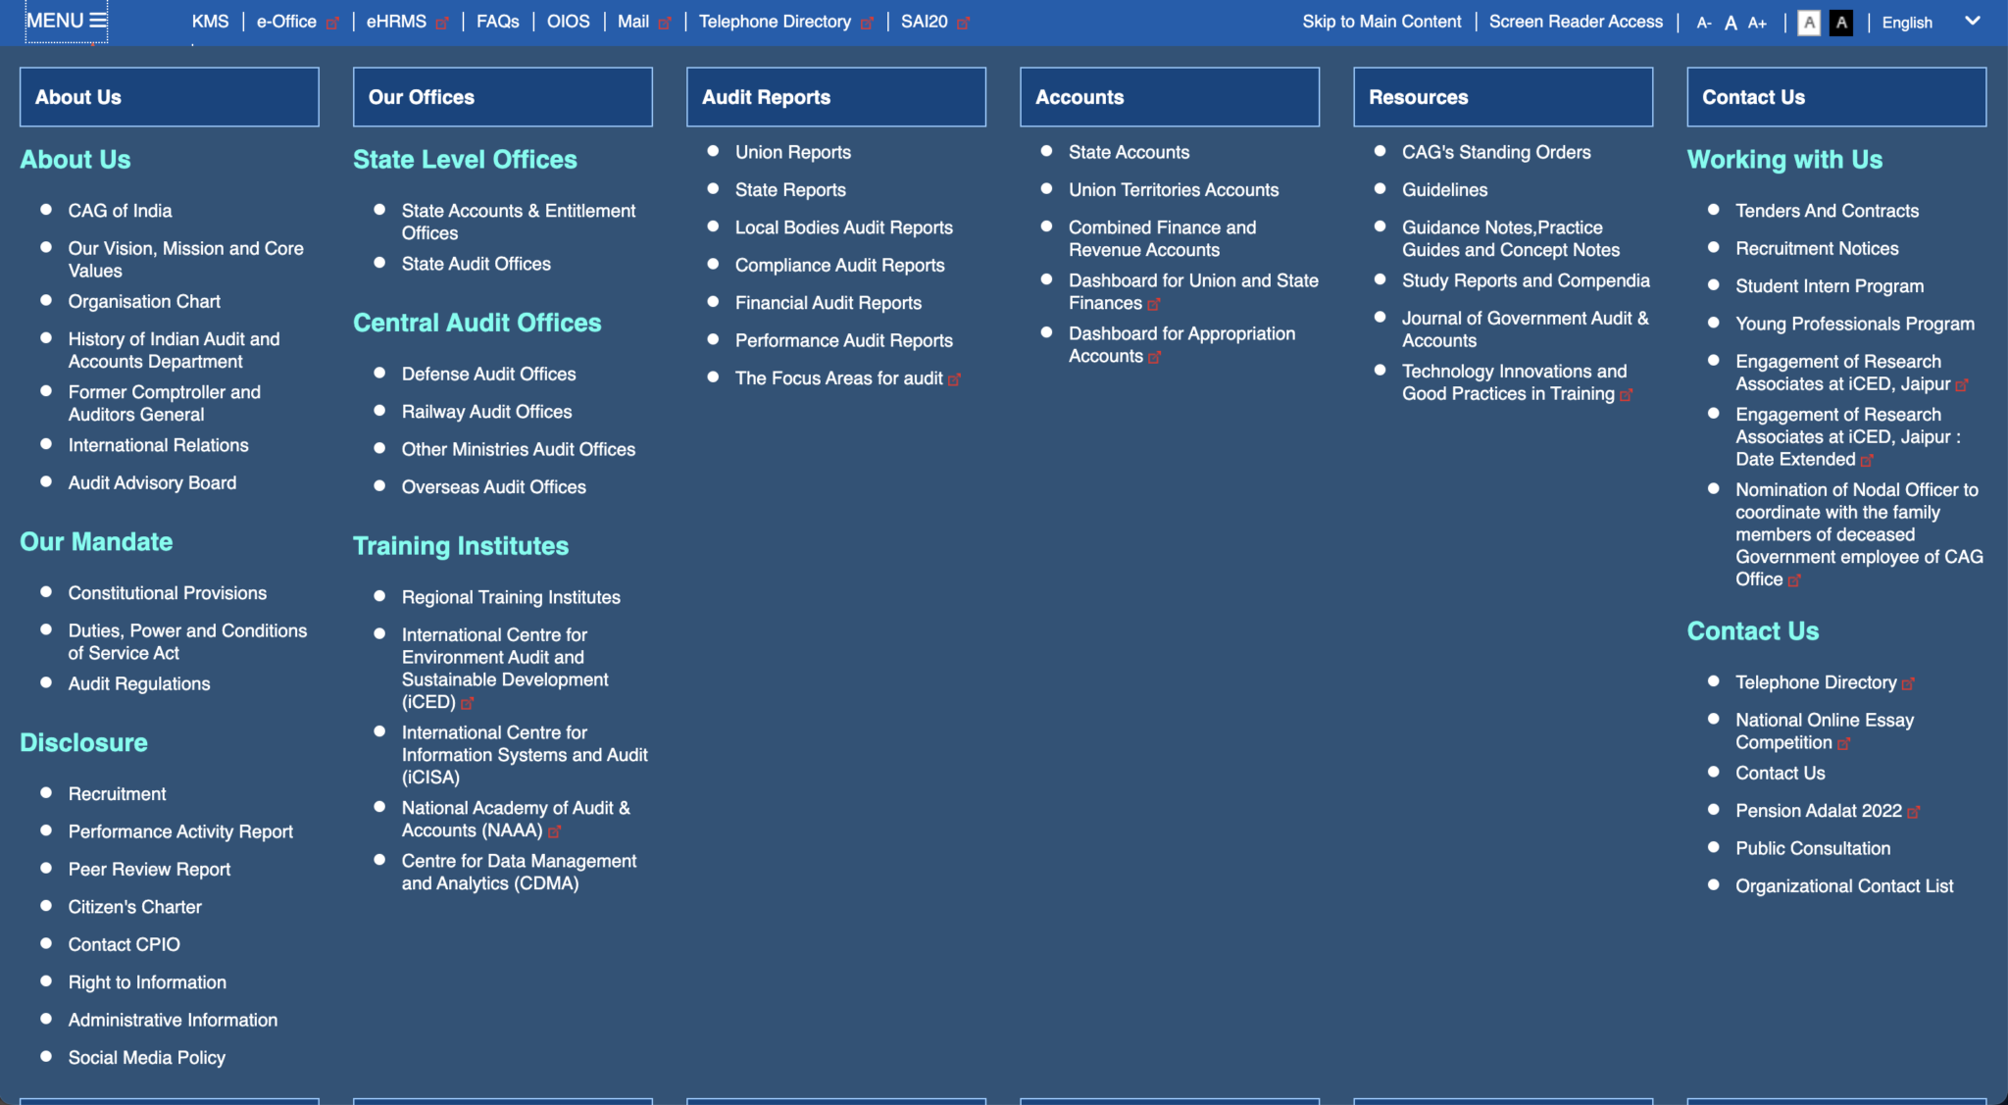2008x1105 pixels.
Task: Click Skip to Main Content
Action: pyautogui.click(x=1380, y=22)
